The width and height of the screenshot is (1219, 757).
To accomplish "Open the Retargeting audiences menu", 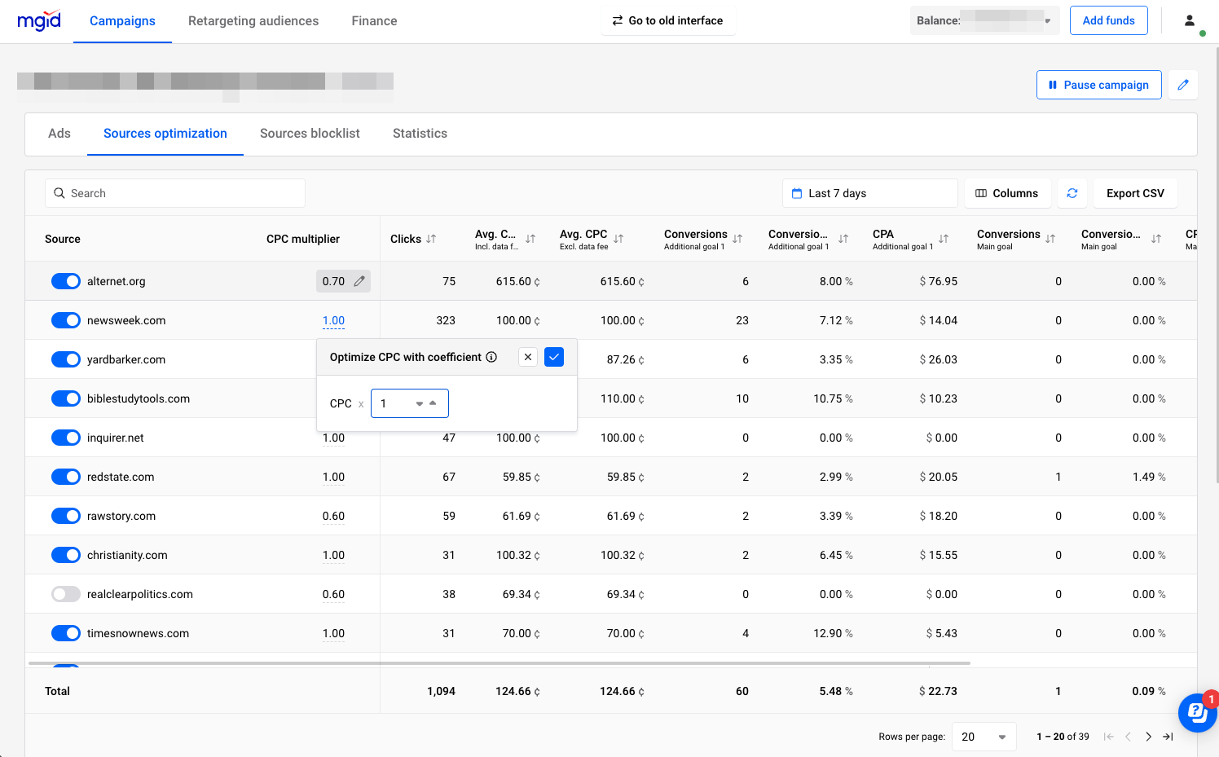I will coord(253,21).
